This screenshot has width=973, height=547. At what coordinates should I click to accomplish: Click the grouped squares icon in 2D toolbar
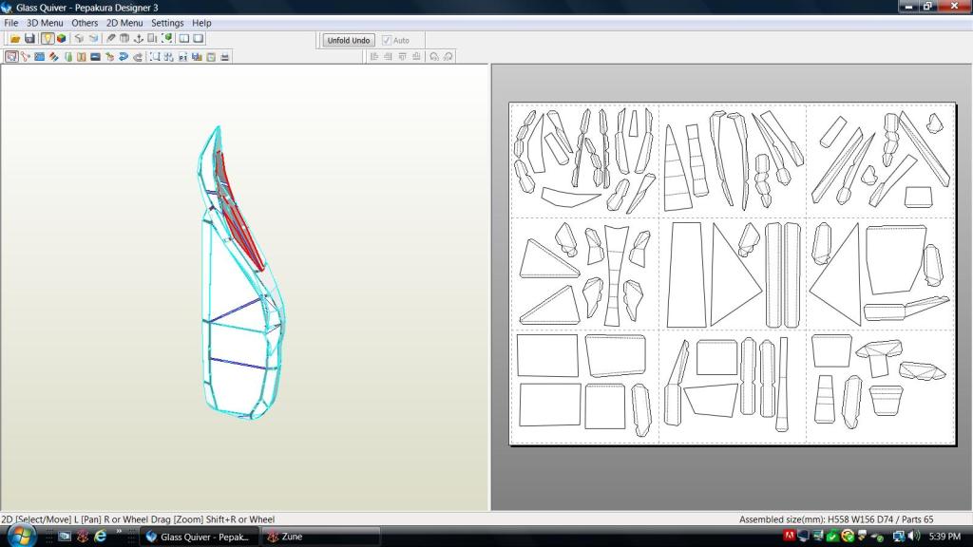tap(168, 56)
